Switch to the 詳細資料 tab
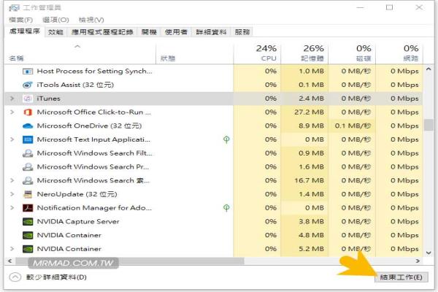Viewport: 438px width, 292px height. point(211,32)
